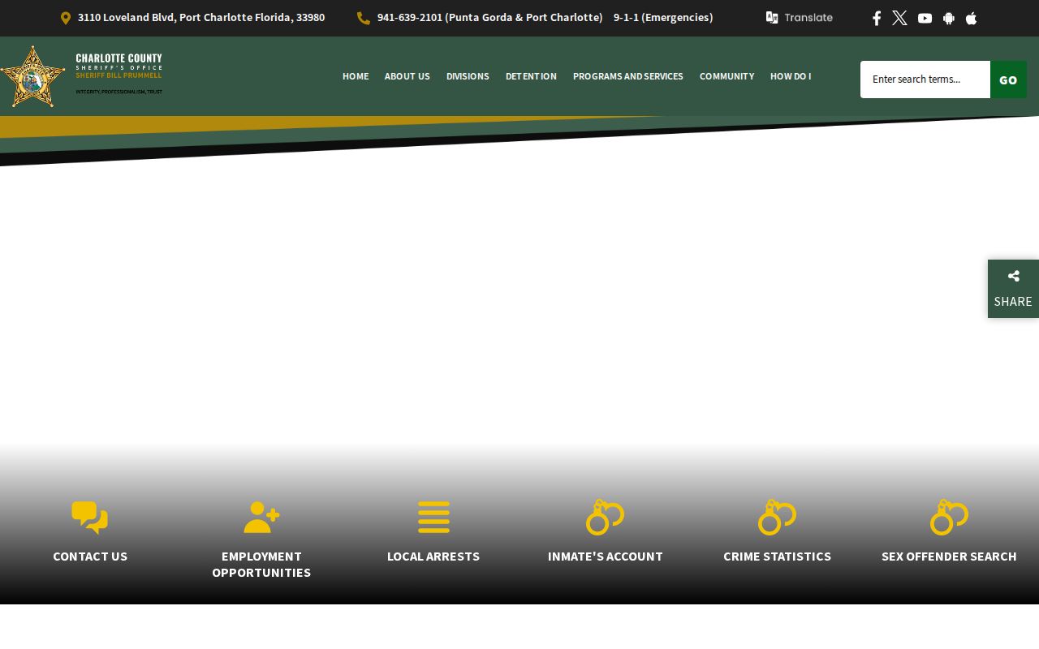Open the Sex Offender Search text link
This screenshot has height=649, width=1039.
point(949,557)
